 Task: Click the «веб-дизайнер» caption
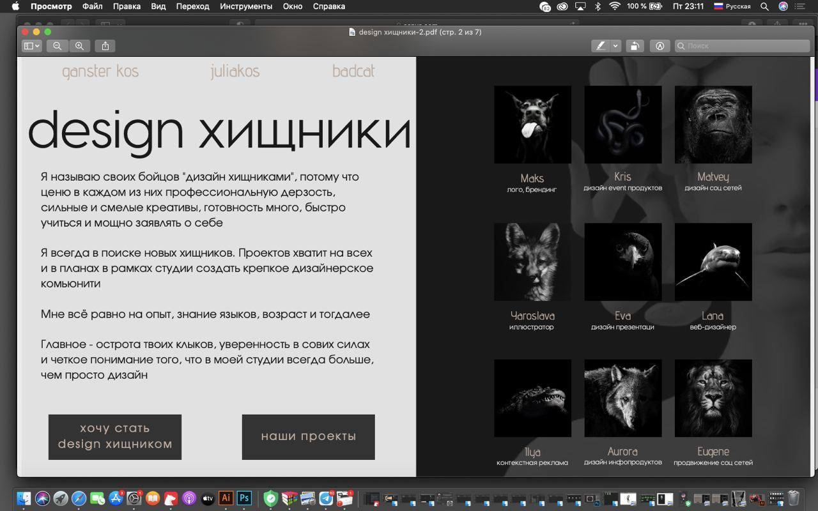[713, 327]
